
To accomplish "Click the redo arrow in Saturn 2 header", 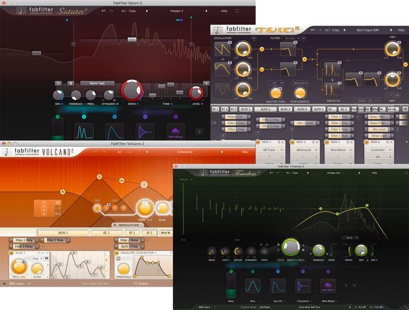I will click(x=111, y=11).
